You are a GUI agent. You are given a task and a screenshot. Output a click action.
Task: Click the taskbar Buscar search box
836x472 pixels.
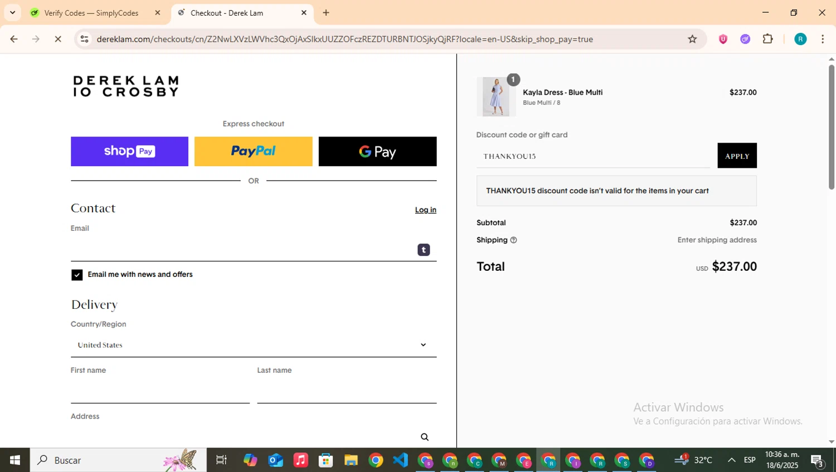pos(118,460)
